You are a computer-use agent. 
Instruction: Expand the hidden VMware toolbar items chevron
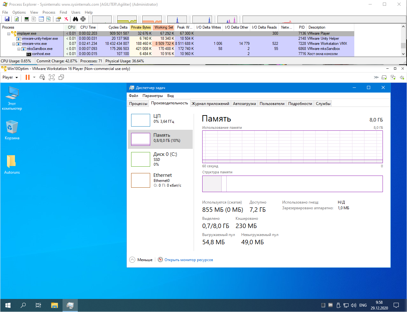376,77
